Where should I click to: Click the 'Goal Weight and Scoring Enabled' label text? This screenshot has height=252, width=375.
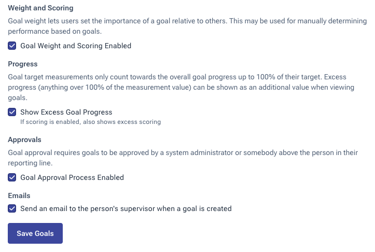(76, 46)
